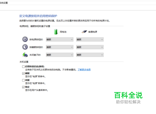
Task: Open plugged-in dropdown for 按睡眠按钮时
Action: 90,47
